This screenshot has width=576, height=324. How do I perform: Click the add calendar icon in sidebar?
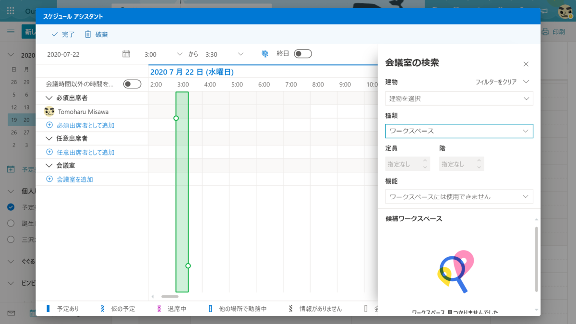[x=11, y=169]
